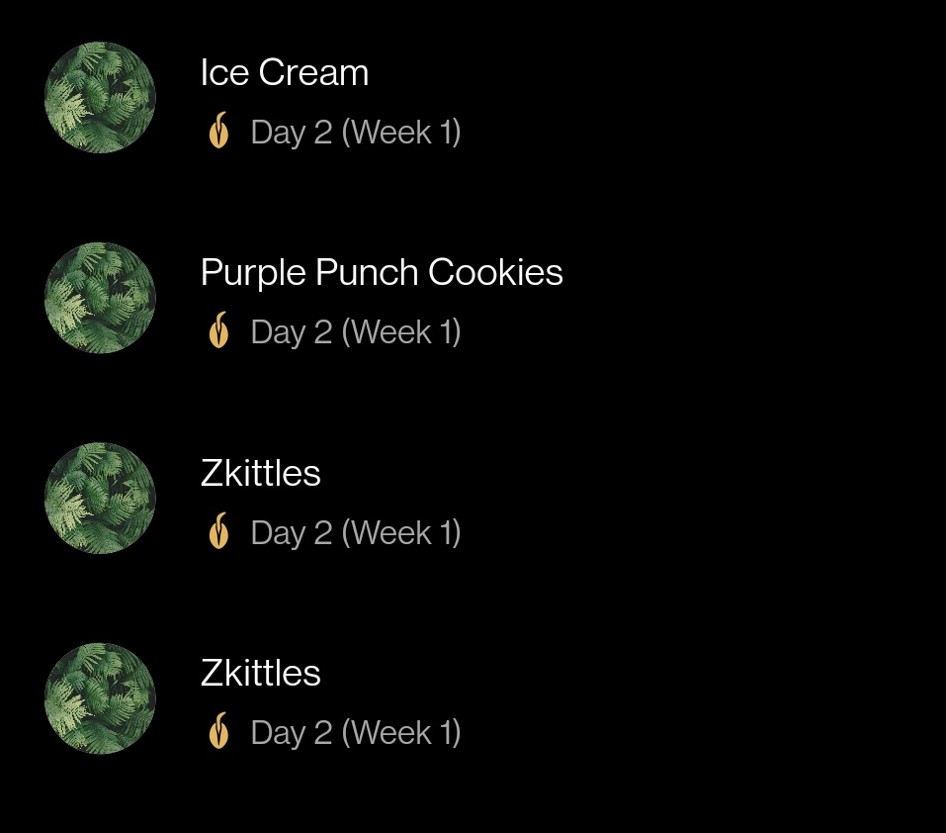Click "Day 2" text under first Zkittles
Viewport: 946px width, 833px height.
(292, 532)
